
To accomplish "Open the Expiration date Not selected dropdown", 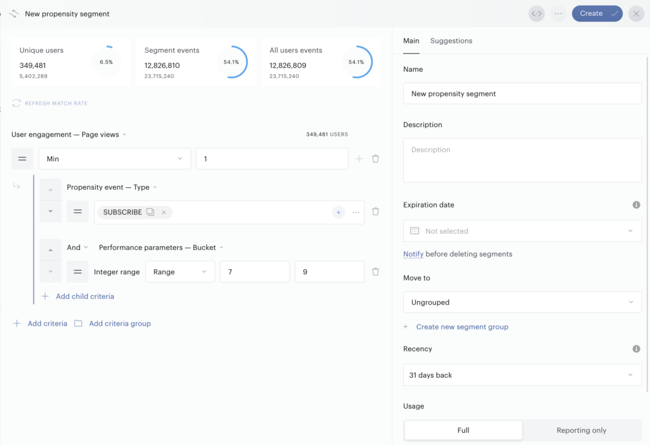I will pos(522,231).
